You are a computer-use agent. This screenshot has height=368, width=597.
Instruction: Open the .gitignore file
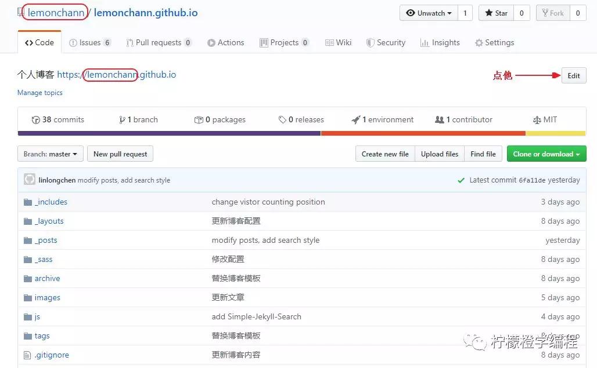[52, 355]
